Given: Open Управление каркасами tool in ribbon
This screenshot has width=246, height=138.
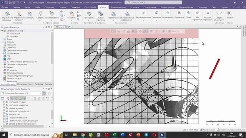Looking at the screenshot, I should click(7, 16).
